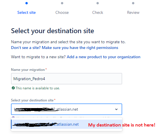Open the destination site combo box
This screenshot has height=134, width=158.
click(66, 109)
